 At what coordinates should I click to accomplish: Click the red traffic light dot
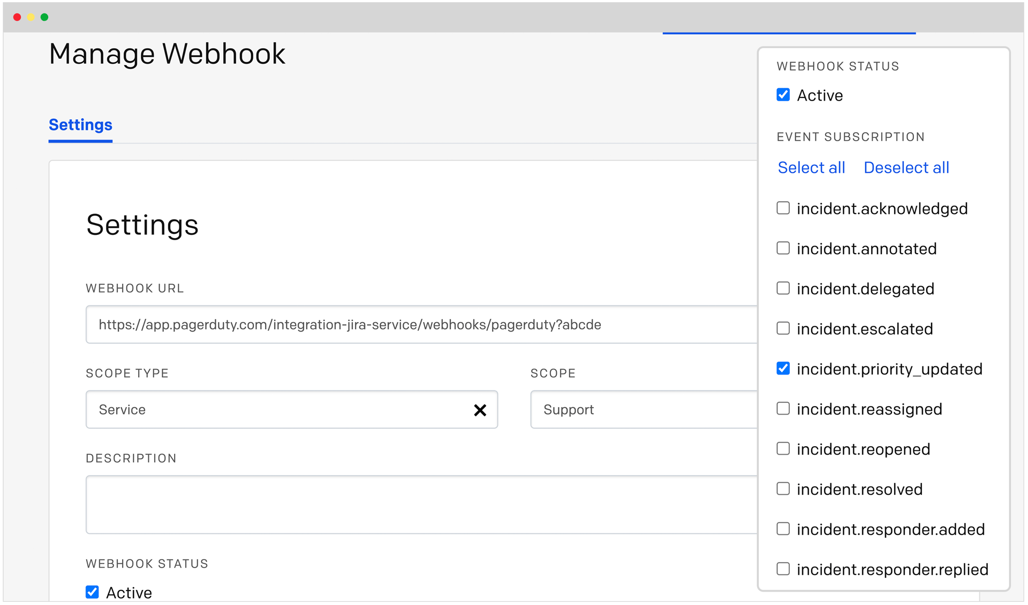coord(18,17)
